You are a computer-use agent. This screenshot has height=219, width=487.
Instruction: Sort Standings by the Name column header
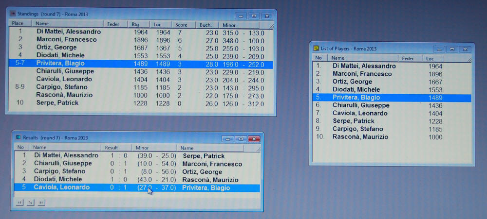(68, 24)
